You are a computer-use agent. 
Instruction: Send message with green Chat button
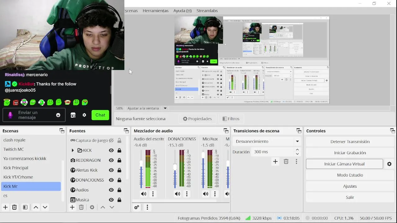[x=100, y=115]
